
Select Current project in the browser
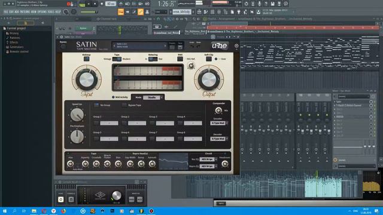pyautogui.click(x=16, y=28)
